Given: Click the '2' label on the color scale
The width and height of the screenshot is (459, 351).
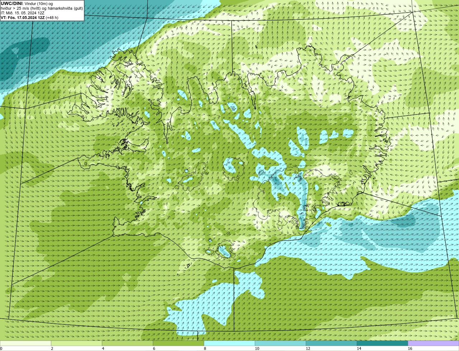Looking at the screenshot, I should coord(52,348).
